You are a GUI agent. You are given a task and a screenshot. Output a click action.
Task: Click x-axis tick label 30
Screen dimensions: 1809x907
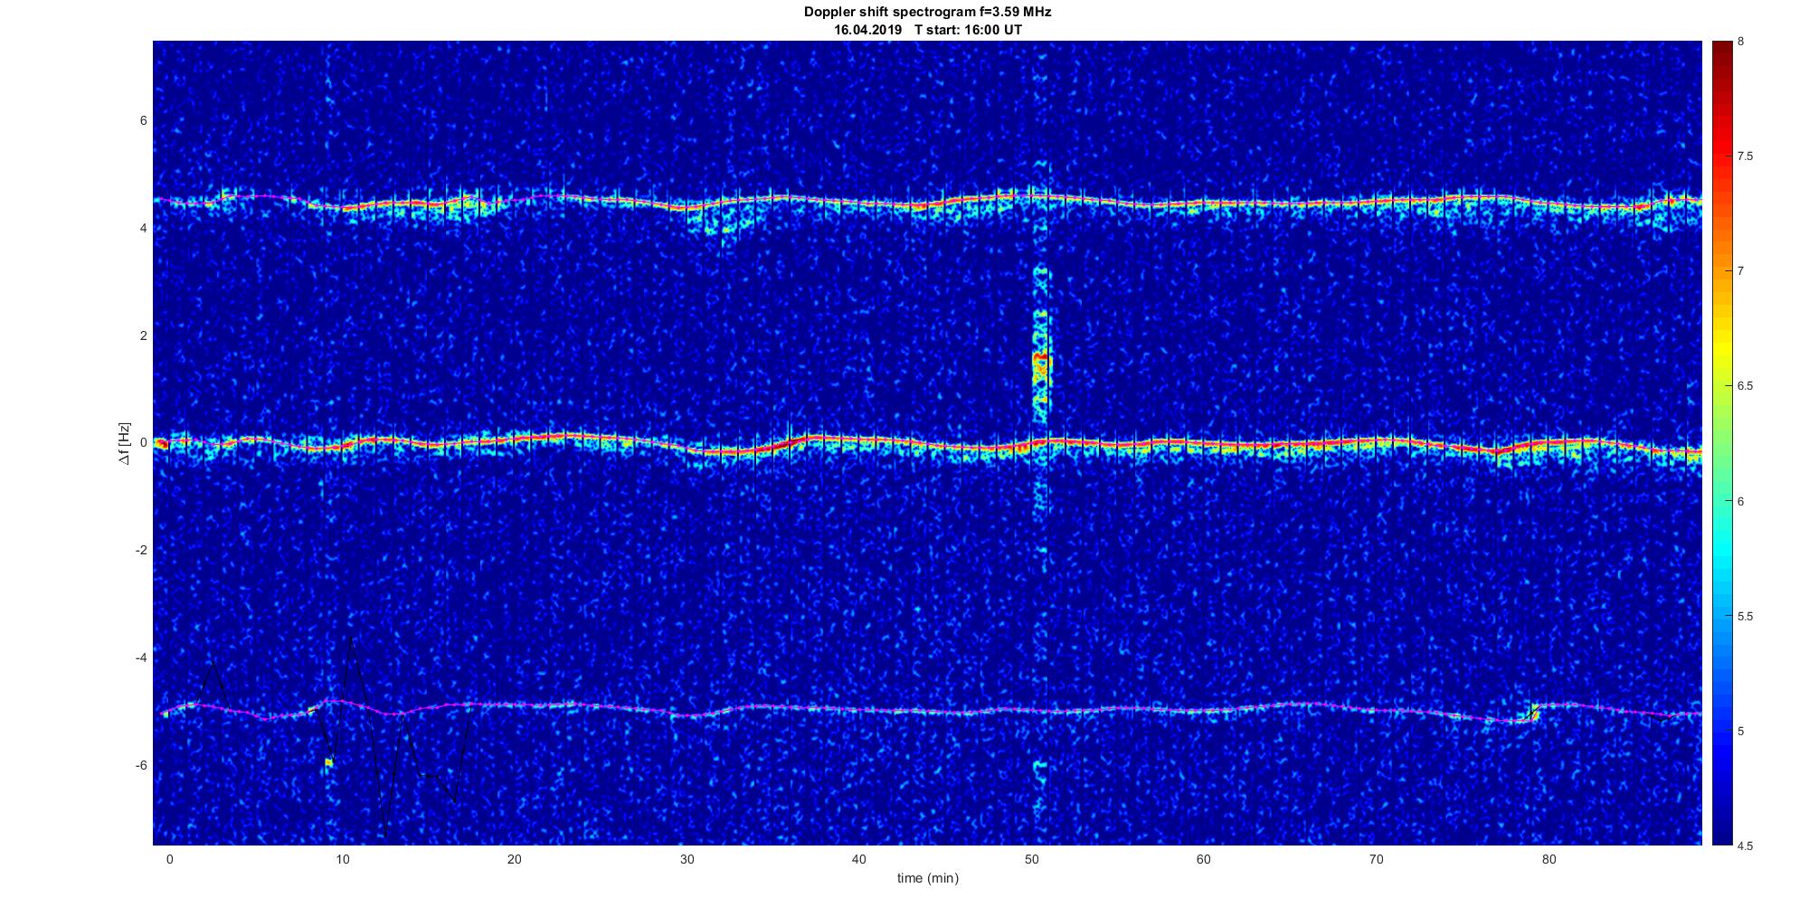687,859
